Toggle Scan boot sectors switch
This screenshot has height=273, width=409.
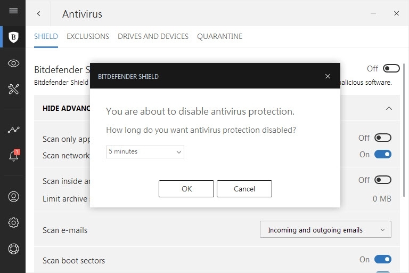tap(383, 260)
